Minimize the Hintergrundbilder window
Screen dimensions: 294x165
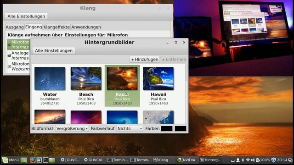167,43
